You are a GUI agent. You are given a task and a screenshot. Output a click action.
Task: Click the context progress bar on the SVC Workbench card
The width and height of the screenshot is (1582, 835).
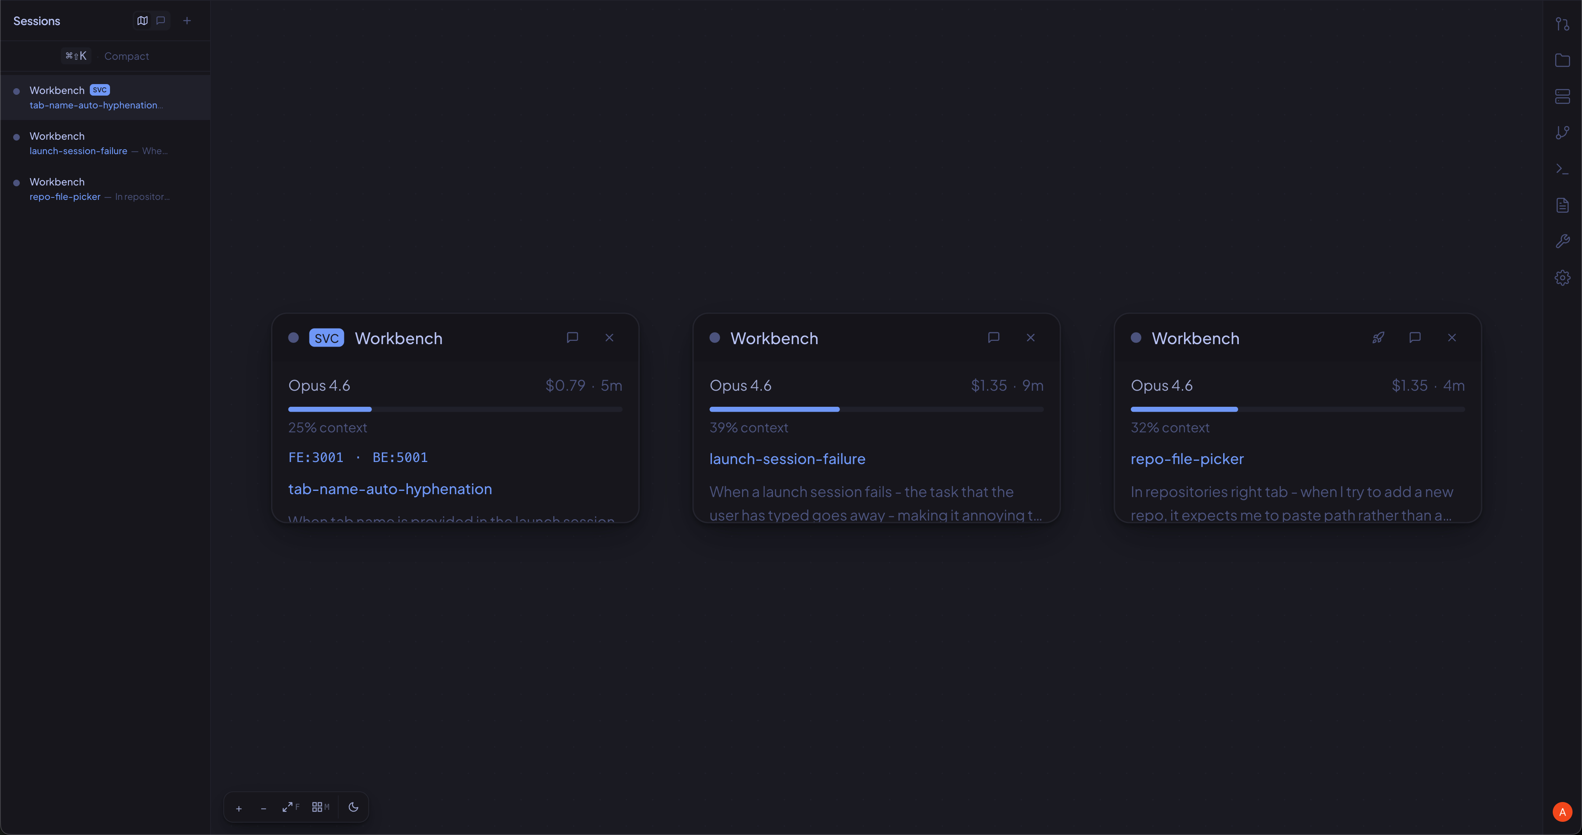454,408
